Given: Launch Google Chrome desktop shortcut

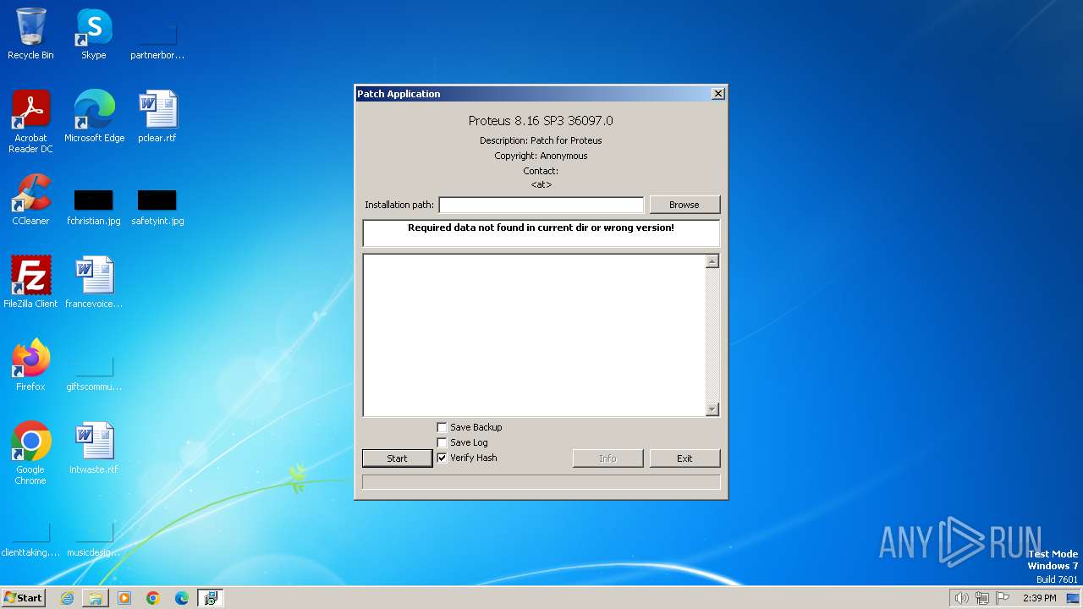Looking at the screenshot, I should (30, 453).
